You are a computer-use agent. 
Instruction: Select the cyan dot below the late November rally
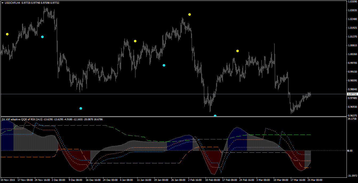pos(42,37)
